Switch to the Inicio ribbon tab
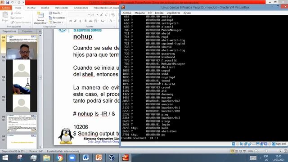Image resolution: width=288 pixels, height=162 pixels. [18, 8]
